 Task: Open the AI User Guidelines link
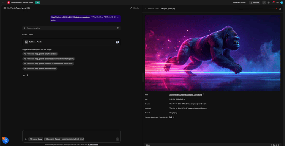(93, 144)
